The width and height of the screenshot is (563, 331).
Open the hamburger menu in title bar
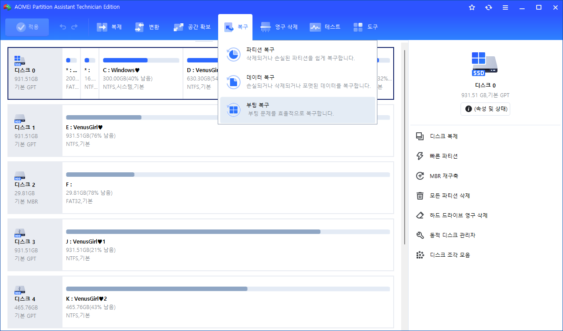pos(505,7)
